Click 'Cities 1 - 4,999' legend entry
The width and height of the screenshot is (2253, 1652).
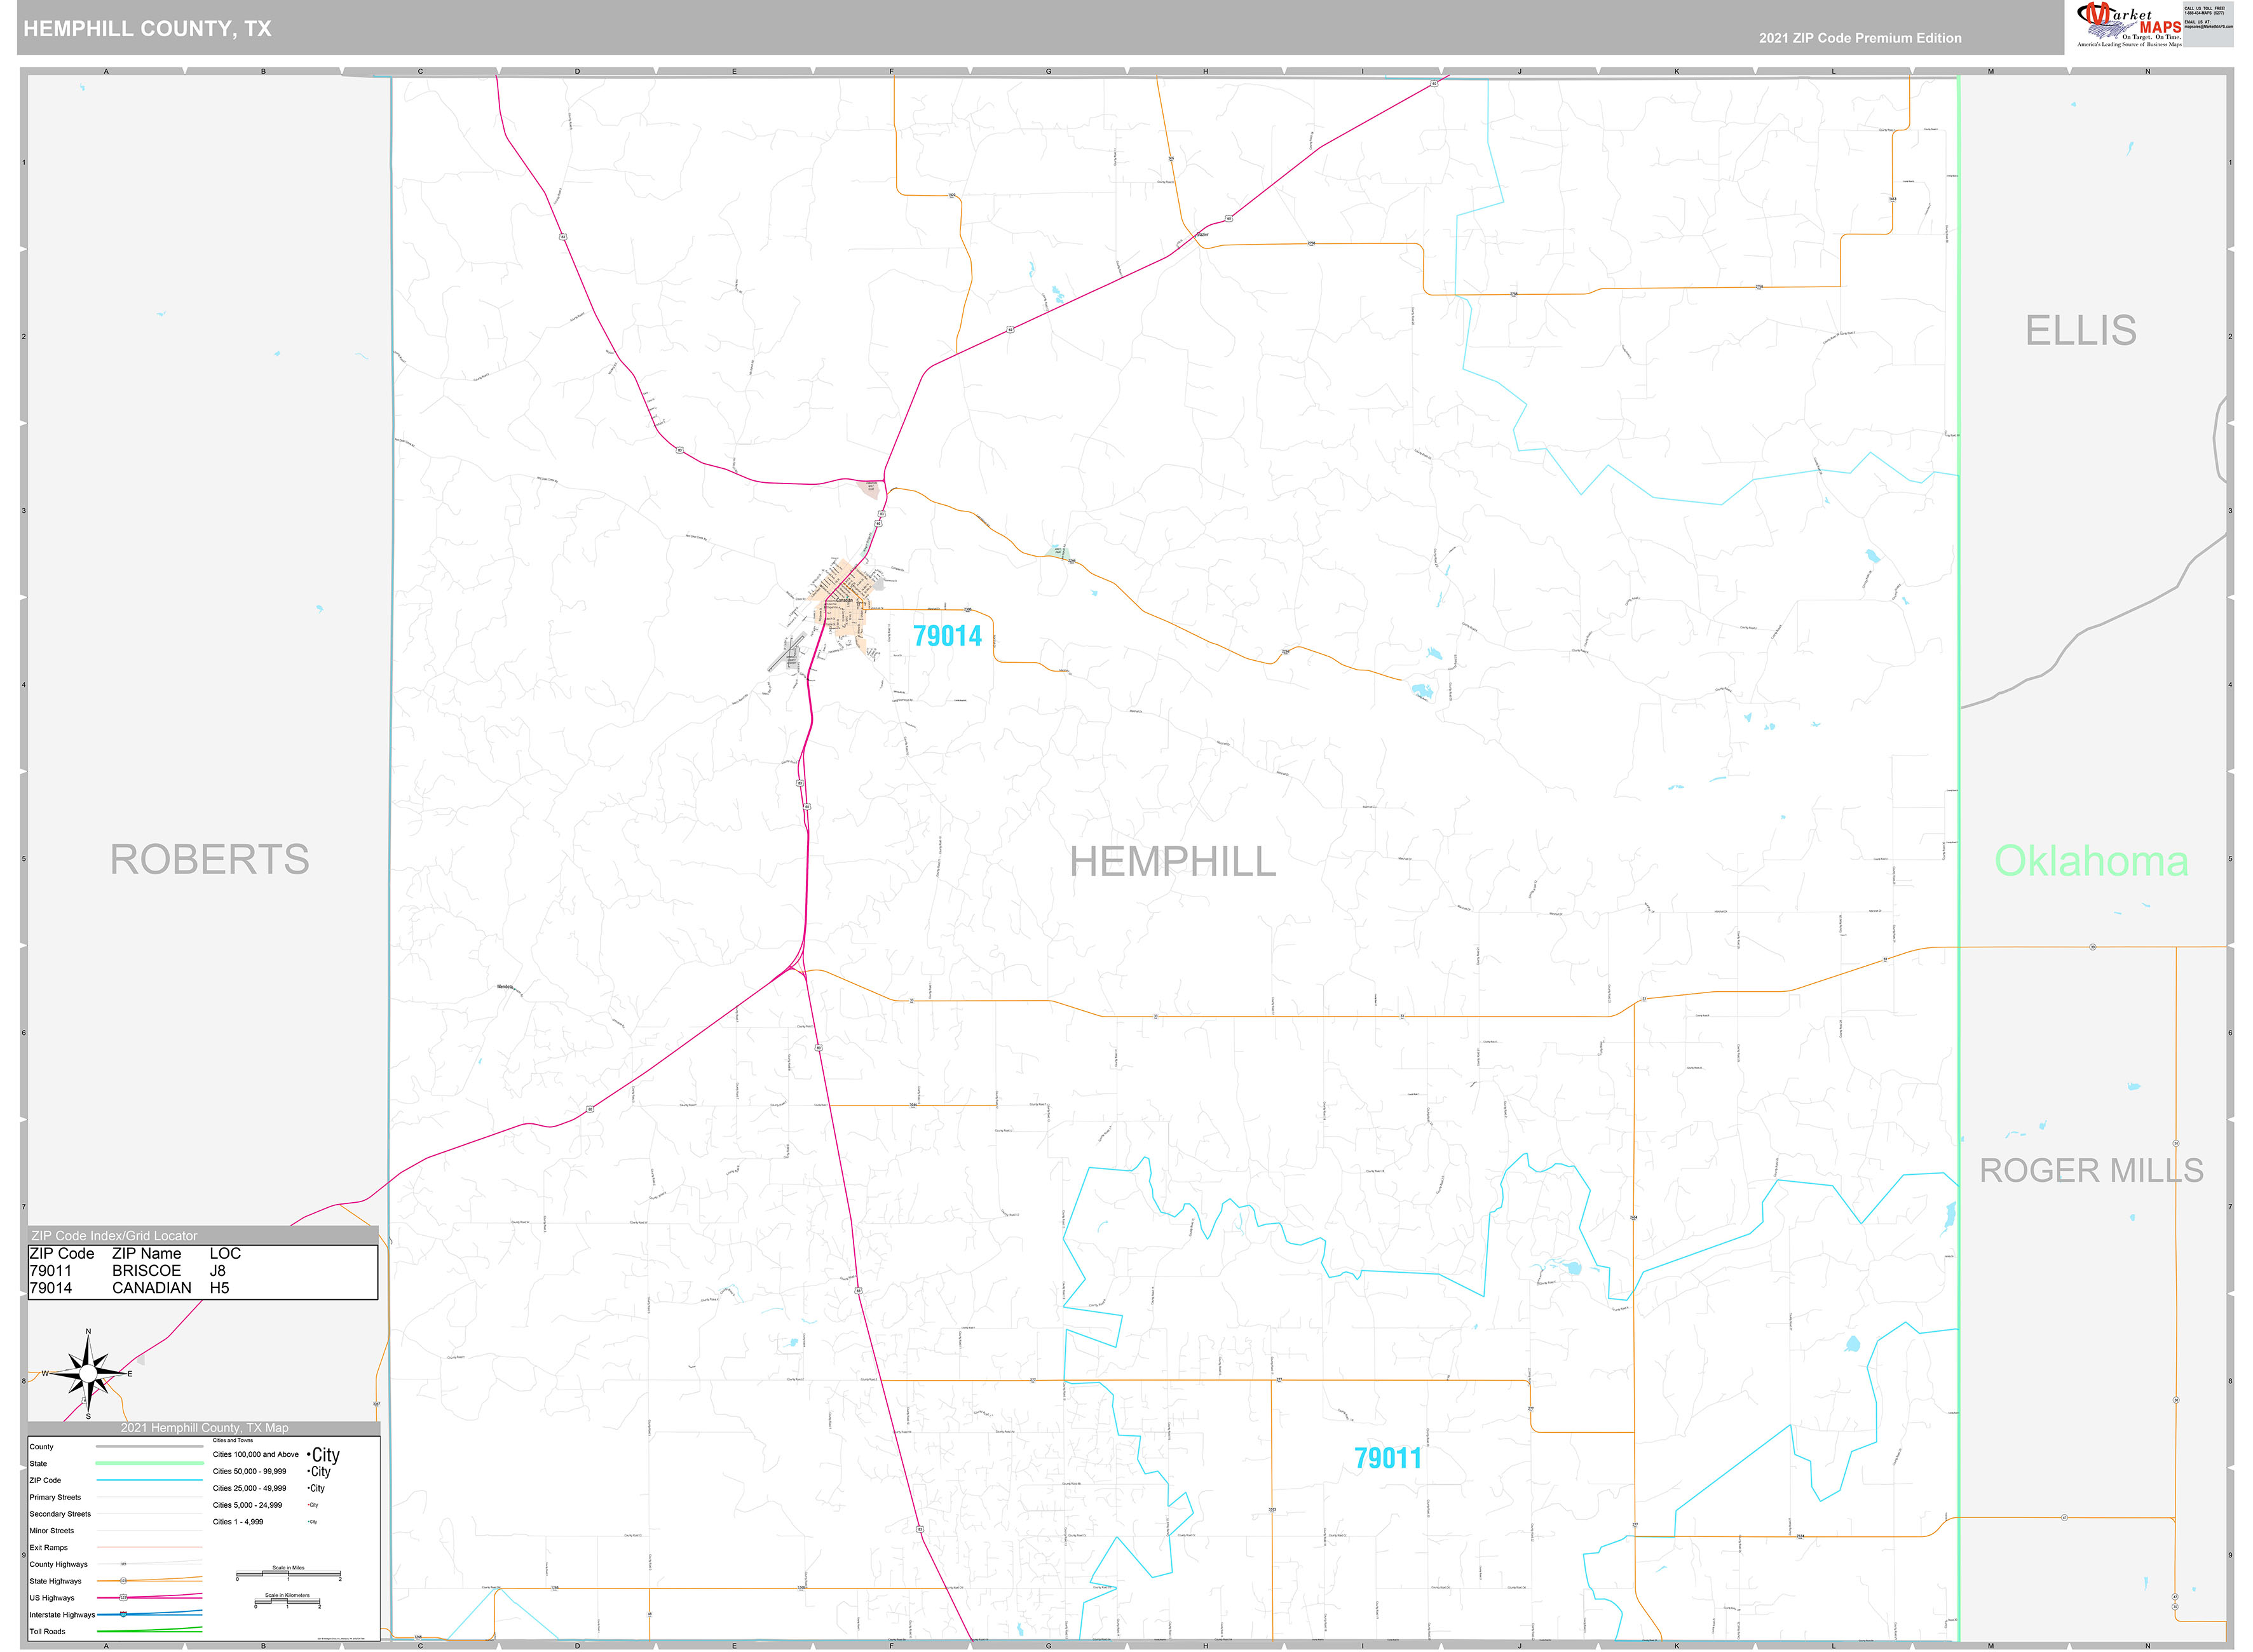tap(238, 1522)
